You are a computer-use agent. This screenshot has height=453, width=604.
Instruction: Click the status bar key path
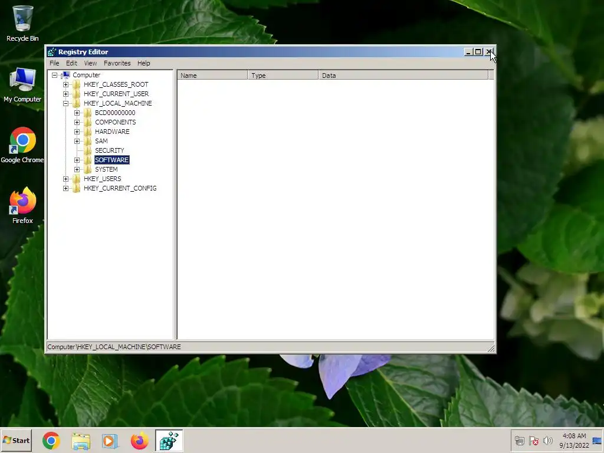point(114,347)
